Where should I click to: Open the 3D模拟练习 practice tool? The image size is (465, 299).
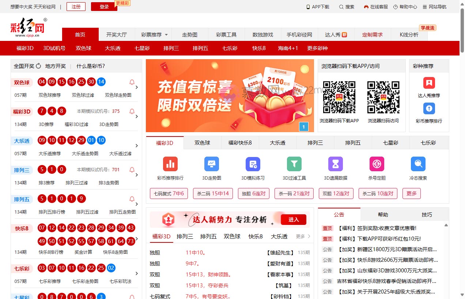[x=253, y=164]
